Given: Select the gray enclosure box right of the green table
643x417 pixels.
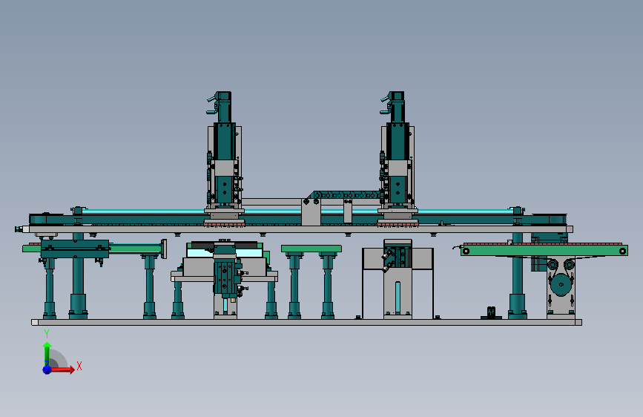Looking at the screenshot, I should tap(398, 283).
